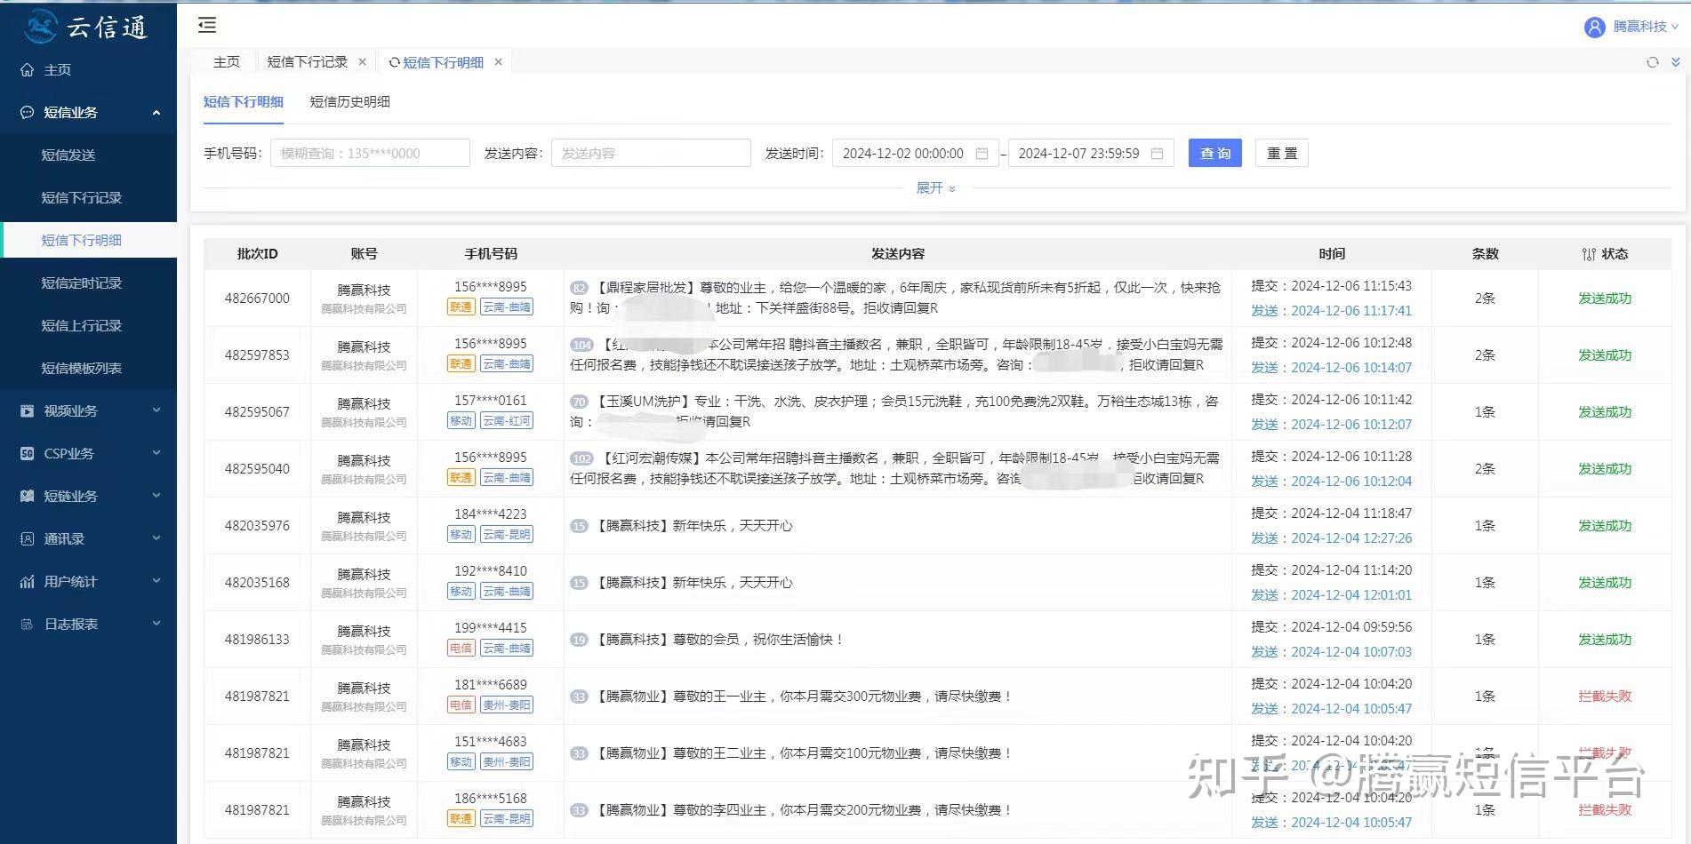Select the 短信历史明细 sub-tab
This screenshot has height=844, width=1691.
click(349, 102)
